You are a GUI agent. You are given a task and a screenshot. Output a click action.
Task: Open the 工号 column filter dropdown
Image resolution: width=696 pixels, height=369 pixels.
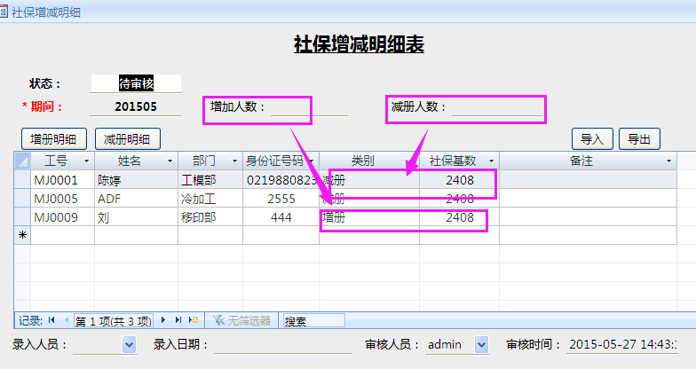86,161
